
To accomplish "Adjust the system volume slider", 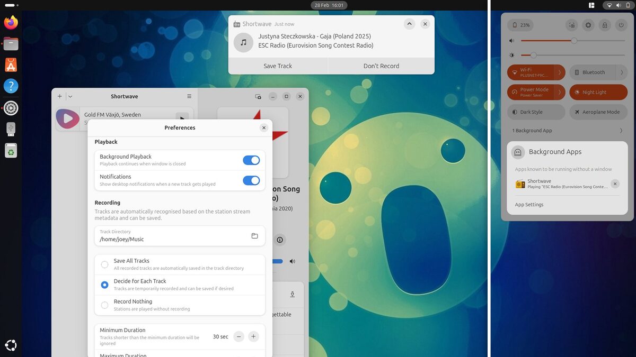I will 573,41.
